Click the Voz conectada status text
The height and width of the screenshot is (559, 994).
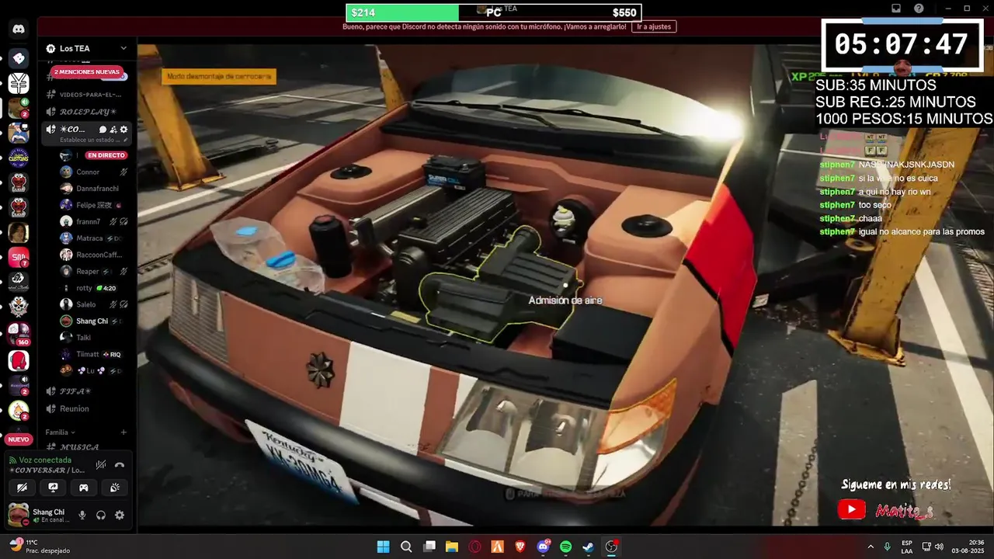pyautogui.click(x=44, y=460)
